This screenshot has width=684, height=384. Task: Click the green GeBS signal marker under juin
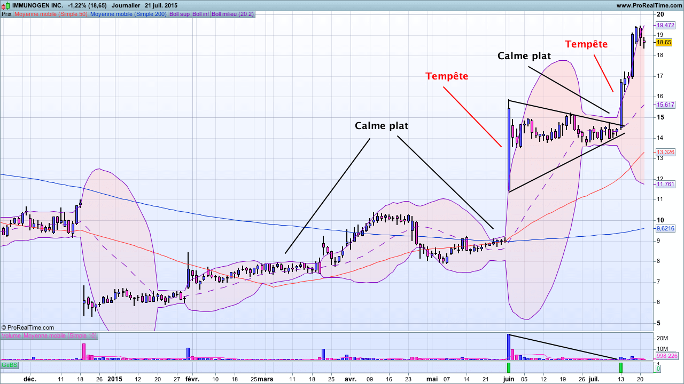509,367
